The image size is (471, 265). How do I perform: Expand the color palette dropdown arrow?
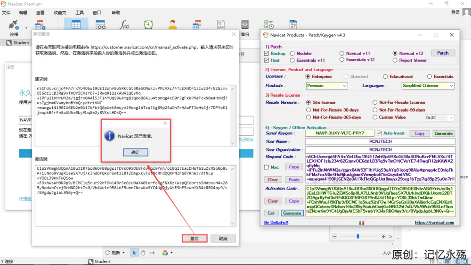(171, 253)
